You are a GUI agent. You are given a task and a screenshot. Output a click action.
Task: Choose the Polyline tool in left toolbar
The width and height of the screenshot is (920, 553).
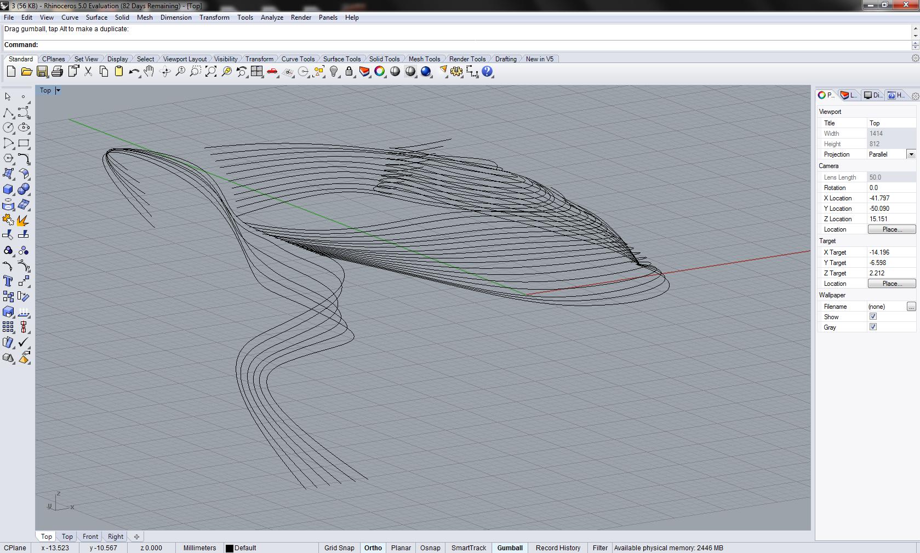[8, 113]
